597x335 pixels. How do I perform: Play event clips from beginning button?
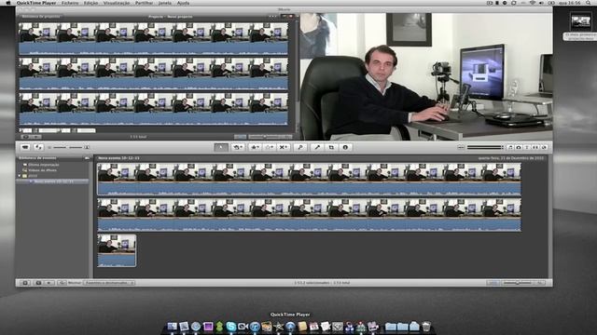[x=49, y=283]
